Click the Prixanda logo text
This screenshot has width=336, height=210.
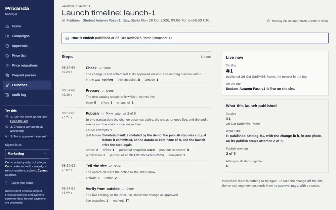coord(17,9)
